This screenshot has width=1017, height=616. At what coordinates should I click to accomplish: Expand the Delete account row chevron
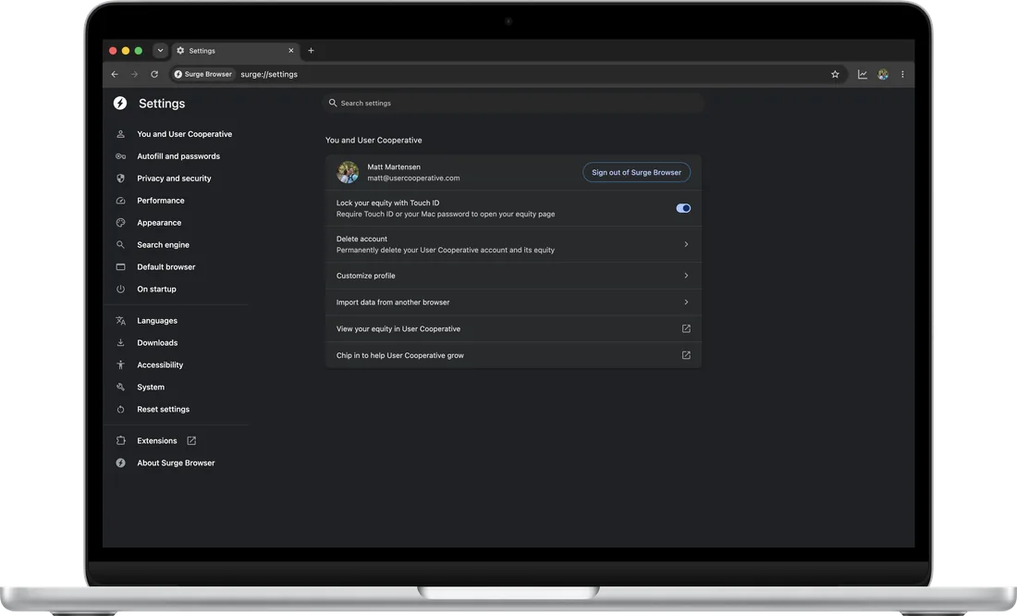686,244
